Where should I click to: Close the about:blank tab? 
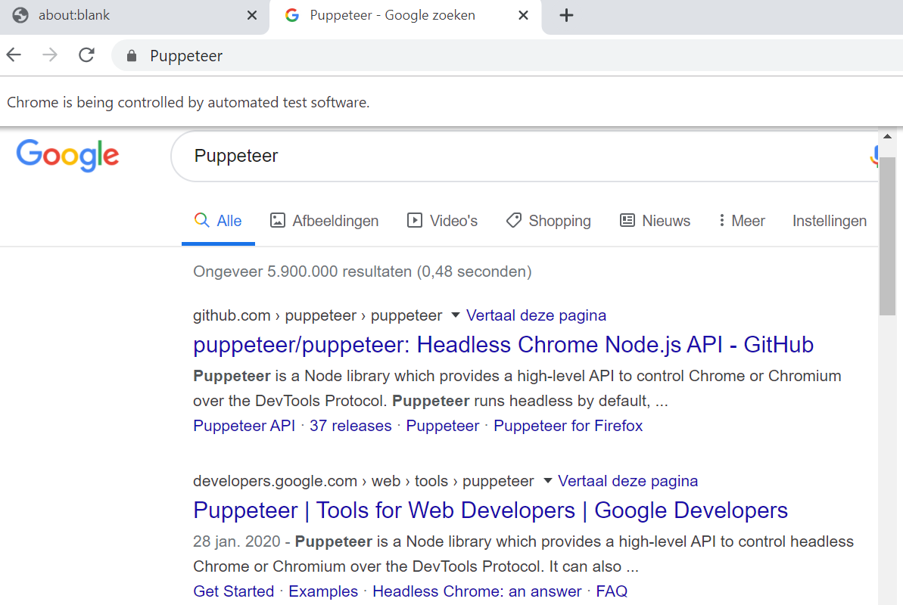point(251,16)
